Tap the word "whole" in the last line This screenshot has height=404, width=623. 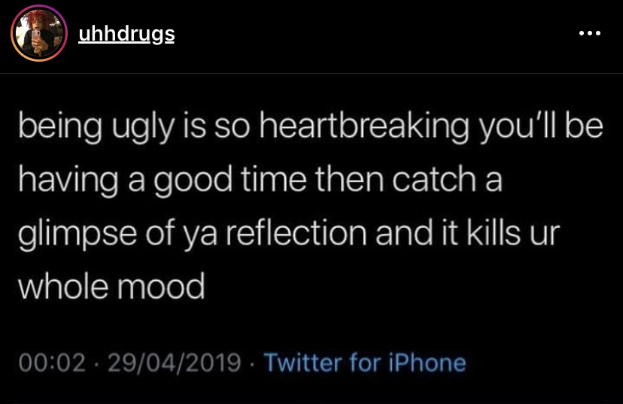(66, 287)
